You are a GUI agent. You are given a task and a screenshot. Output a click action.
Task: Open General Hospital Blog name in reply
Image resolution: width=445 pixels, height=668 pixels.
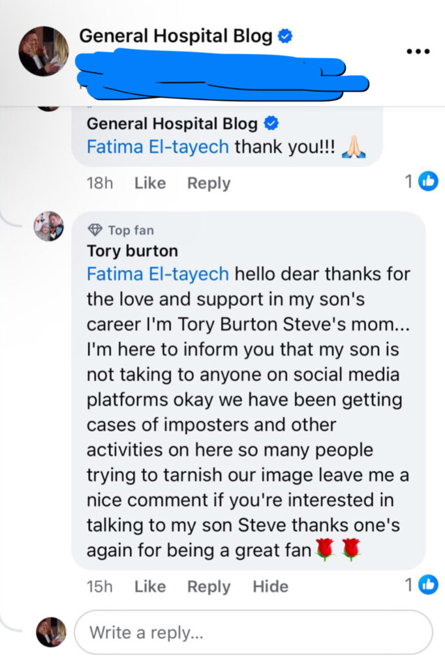tap(172, 123)
